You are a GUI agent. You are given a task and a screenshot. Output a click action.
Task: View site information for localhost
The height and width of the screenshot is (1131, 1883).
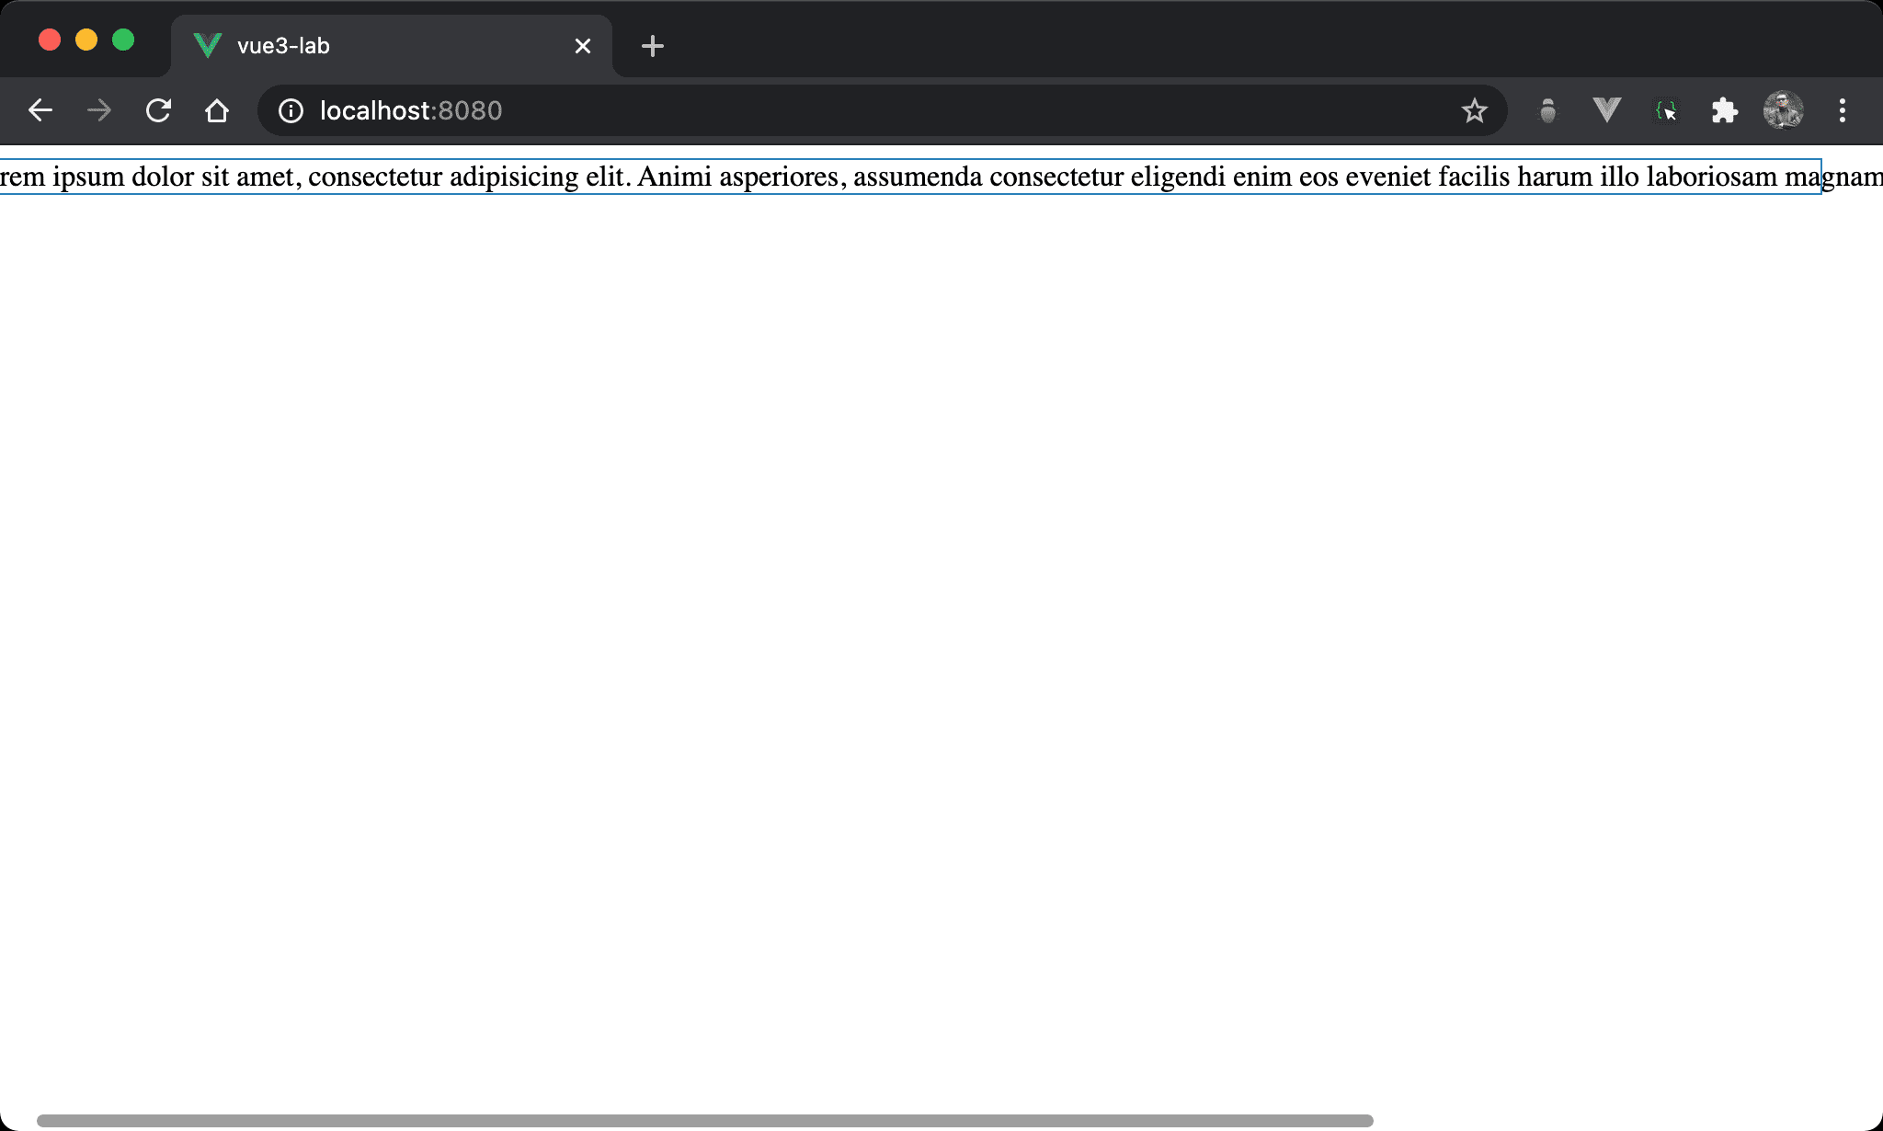coord(291,111)
